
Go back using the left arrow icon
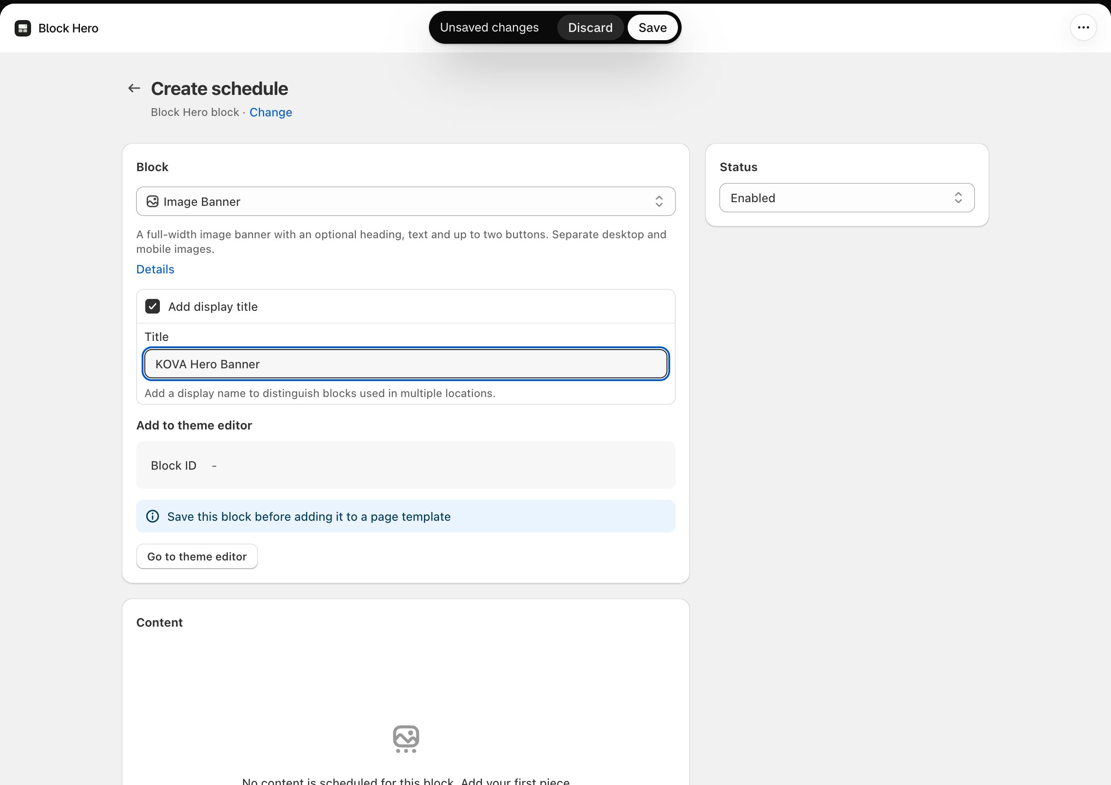(134, 88)
